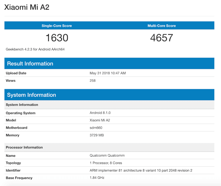Select the '1.84 GHz' frequency value
The height and width of the screenshot is (186, 221).
[x=97, y=178]
